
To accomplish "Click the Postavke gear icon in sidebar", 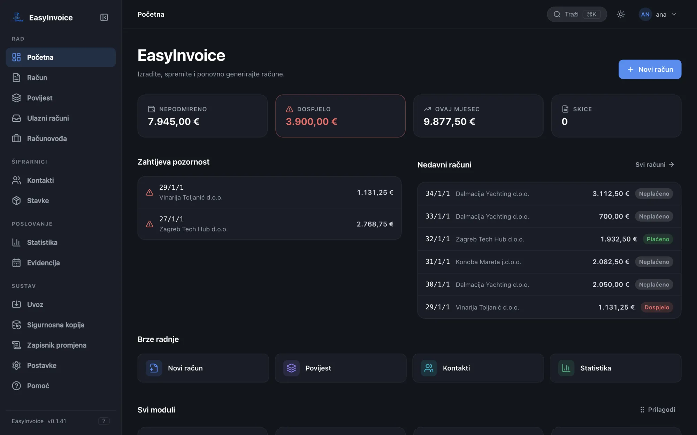I will (x=16, y=365).
